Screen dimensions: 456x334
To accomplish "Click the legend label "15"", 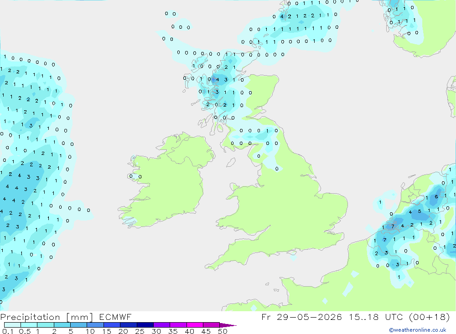I will tap(107, 331).
